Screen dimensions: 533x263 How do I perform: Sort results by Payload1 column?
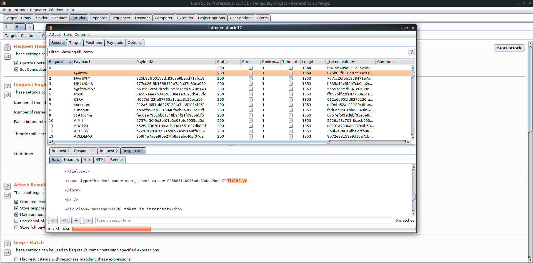[104, 62]
